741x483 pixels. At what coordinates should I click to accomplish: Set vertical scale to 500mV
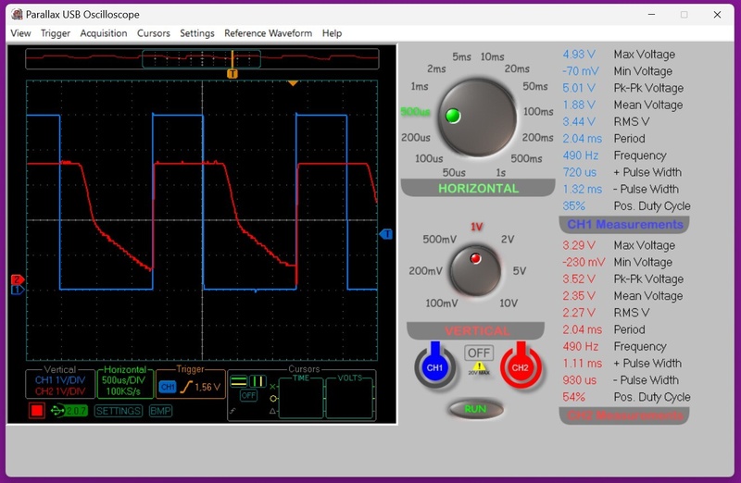point(439,240)
